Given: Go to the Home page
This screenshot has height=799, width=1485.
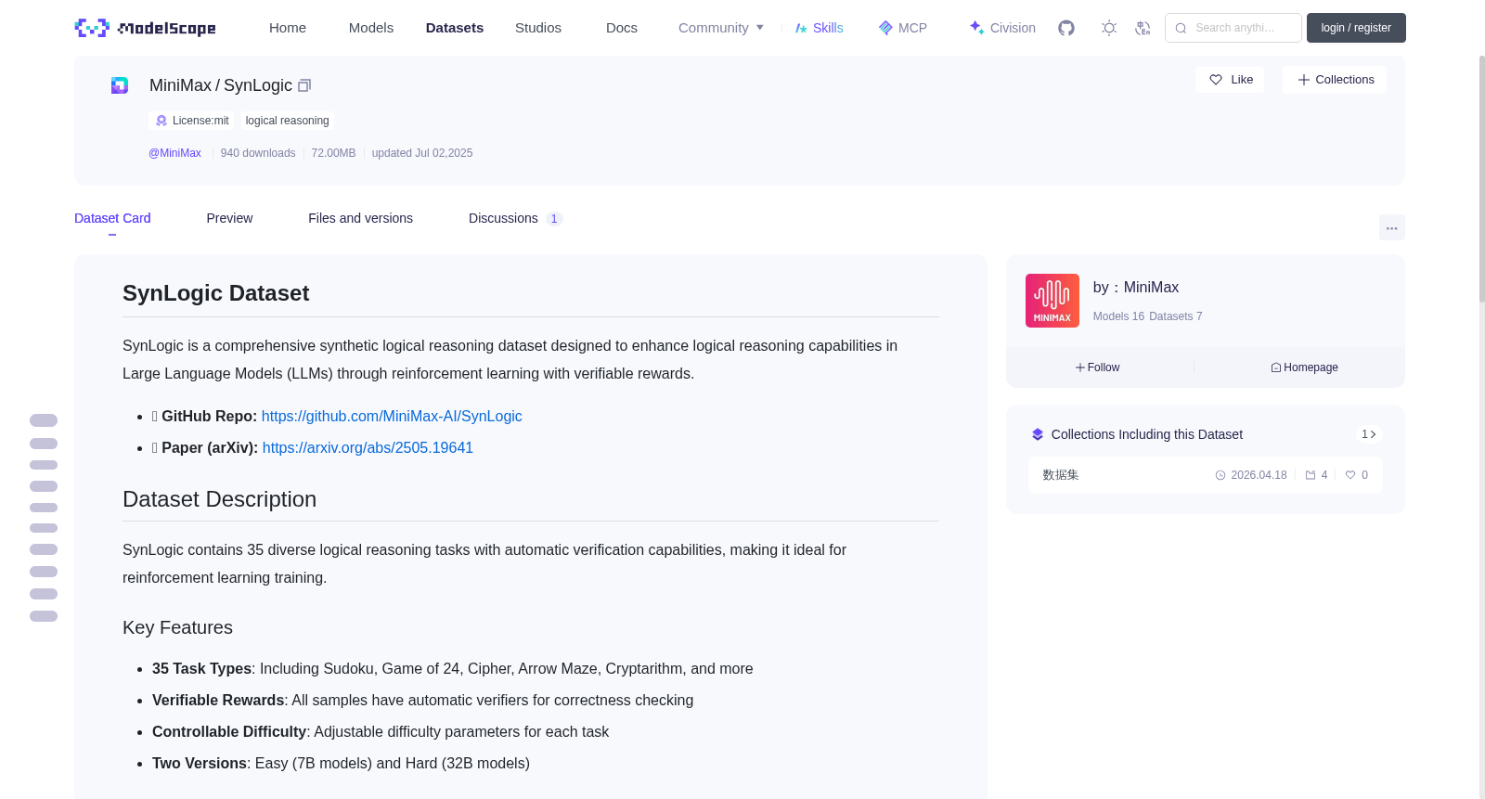Looking at the screenshot, I should tap(288, 28).
